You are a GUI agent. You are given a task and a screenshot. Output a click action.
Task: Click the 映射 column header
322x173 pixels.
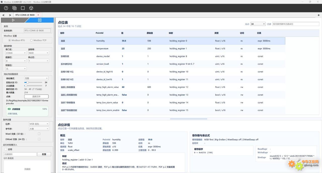[x=171, y=33]
